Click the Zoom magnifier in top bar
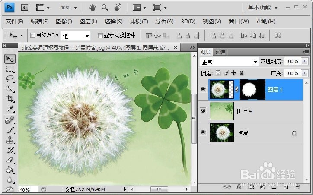 coord(105,8)
